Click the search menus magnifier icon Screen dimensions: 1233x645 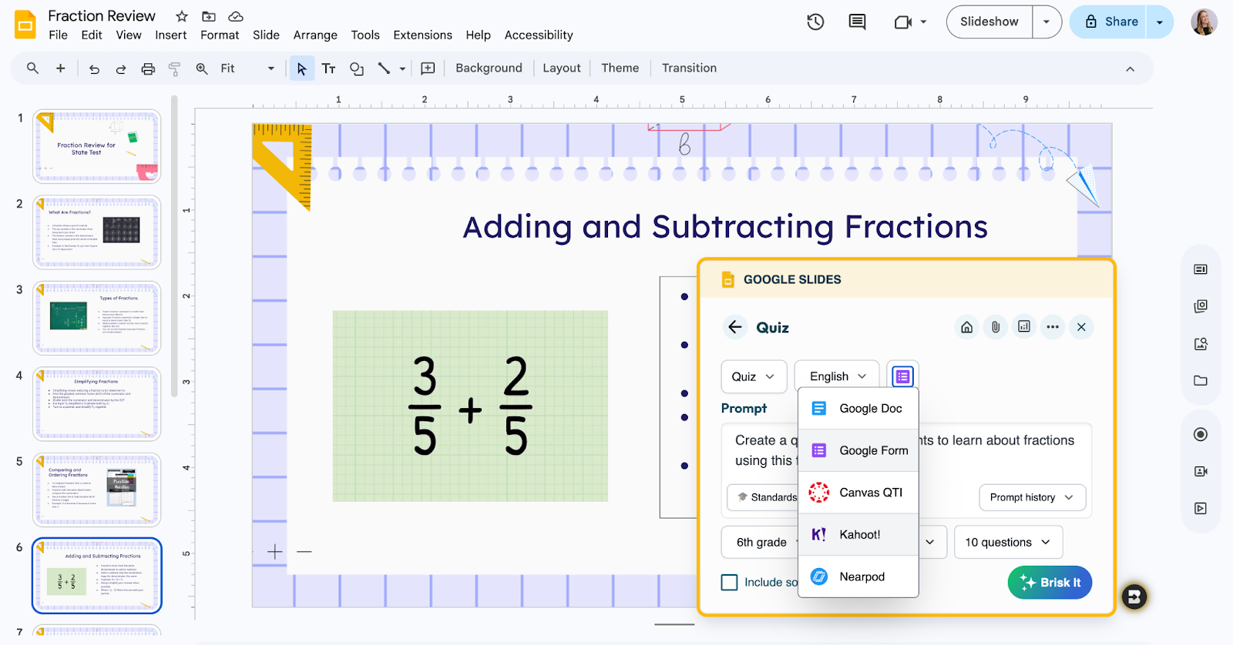click(32, 69)
